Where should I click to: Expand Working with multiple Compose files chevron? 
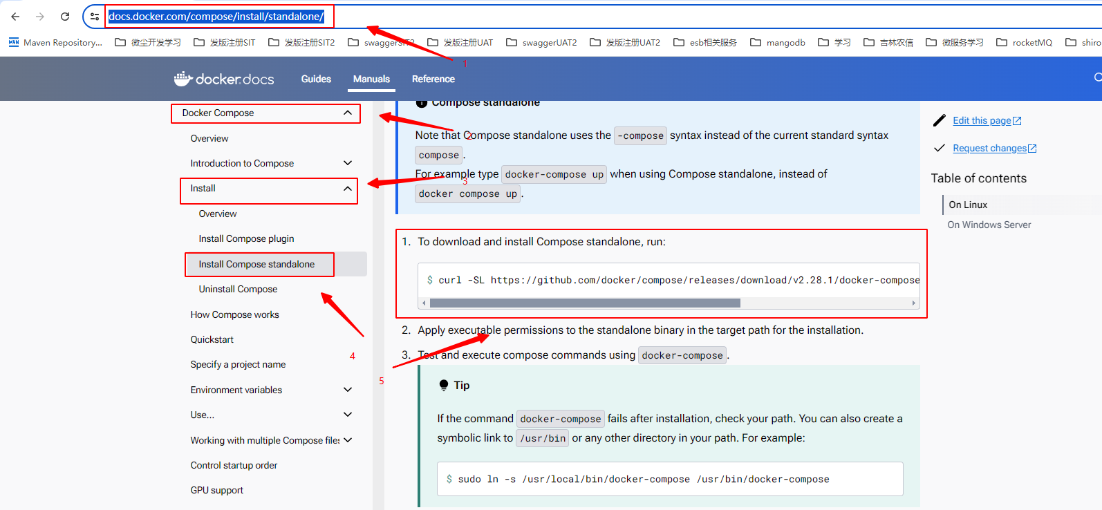pos(348,440)
